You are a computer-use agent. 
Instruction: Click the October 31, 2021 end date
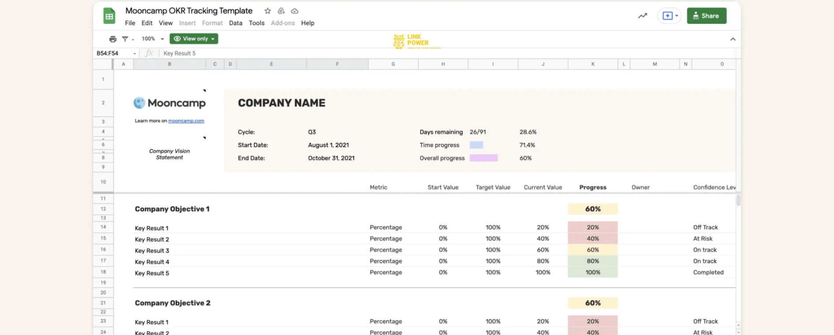tap(331, 158)
